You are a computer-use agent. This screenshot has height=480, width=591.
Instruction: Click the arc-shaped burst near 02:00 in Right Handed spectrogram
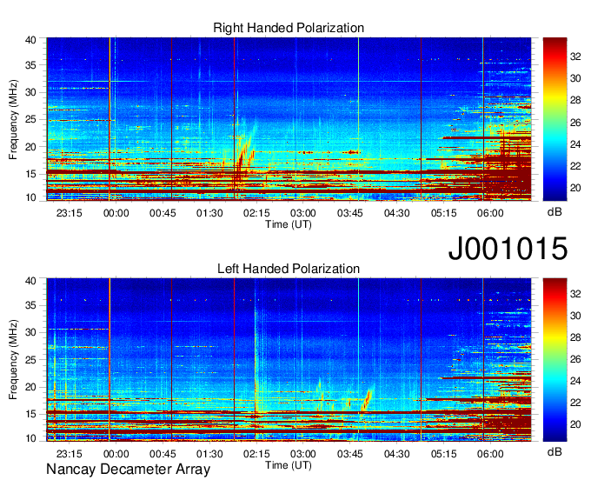(246, 150)
